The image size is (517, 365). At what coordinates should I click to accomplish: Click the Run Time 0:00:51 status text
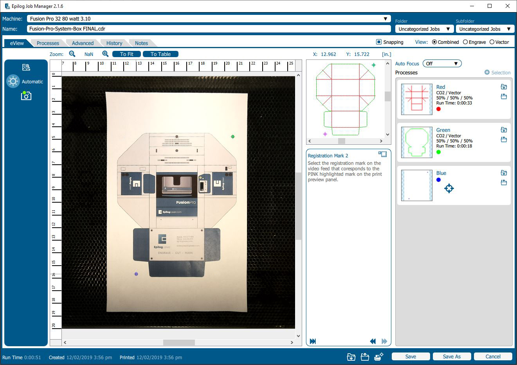click(x=22, y=357)
